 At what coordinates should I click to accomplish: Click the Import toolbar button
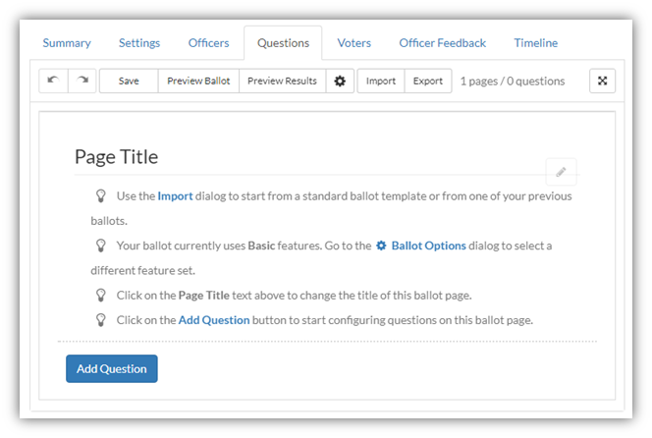380,81
